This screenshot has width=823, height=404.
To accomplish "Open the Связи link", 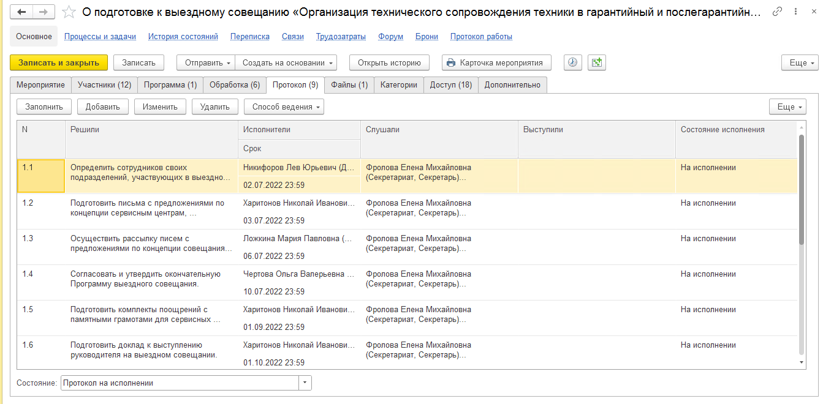I will coord(293,37).
